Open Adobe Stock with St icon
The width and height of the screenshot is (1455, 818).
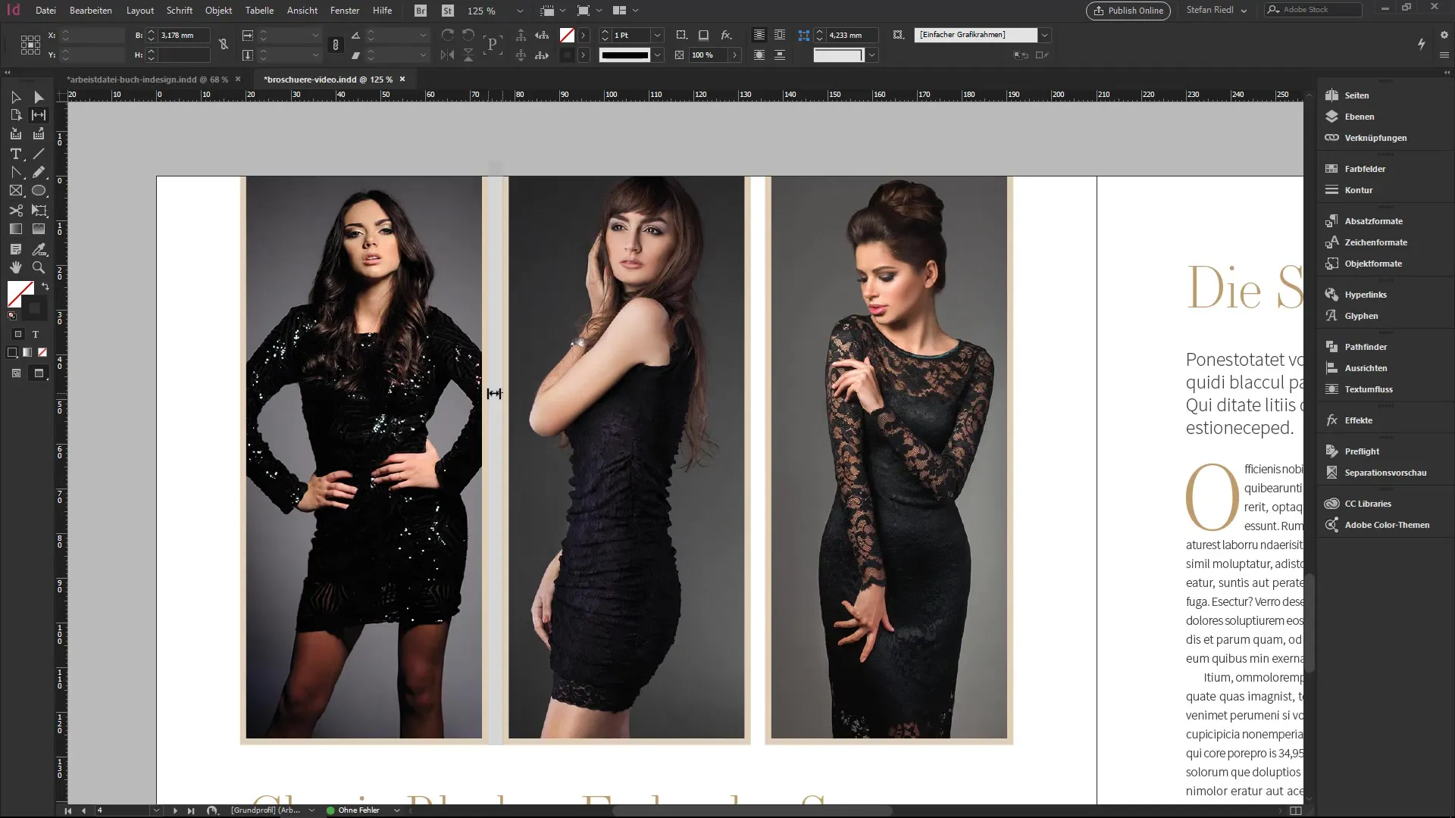point(448,11)
